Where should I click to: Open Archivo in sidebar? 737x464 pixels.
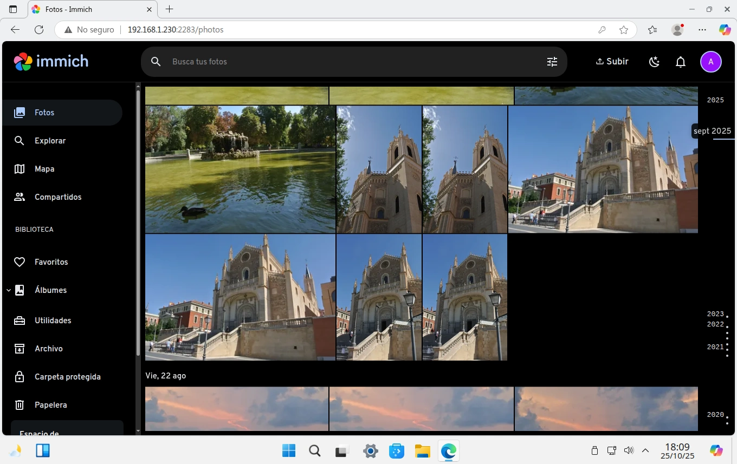point(48,349)
